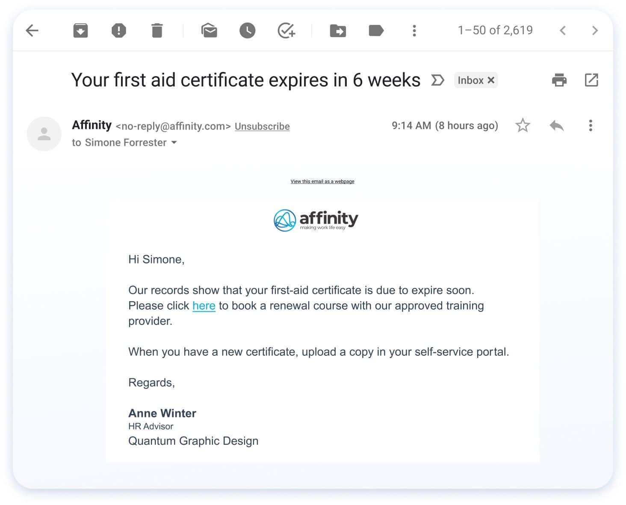626x505 pixels.
Task: Snooze this email with the clock icon
Action: pyautogui.click(x=247, y=30)
